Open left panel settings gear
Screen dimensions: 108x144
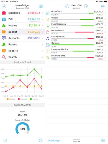(x=40, y=140)
